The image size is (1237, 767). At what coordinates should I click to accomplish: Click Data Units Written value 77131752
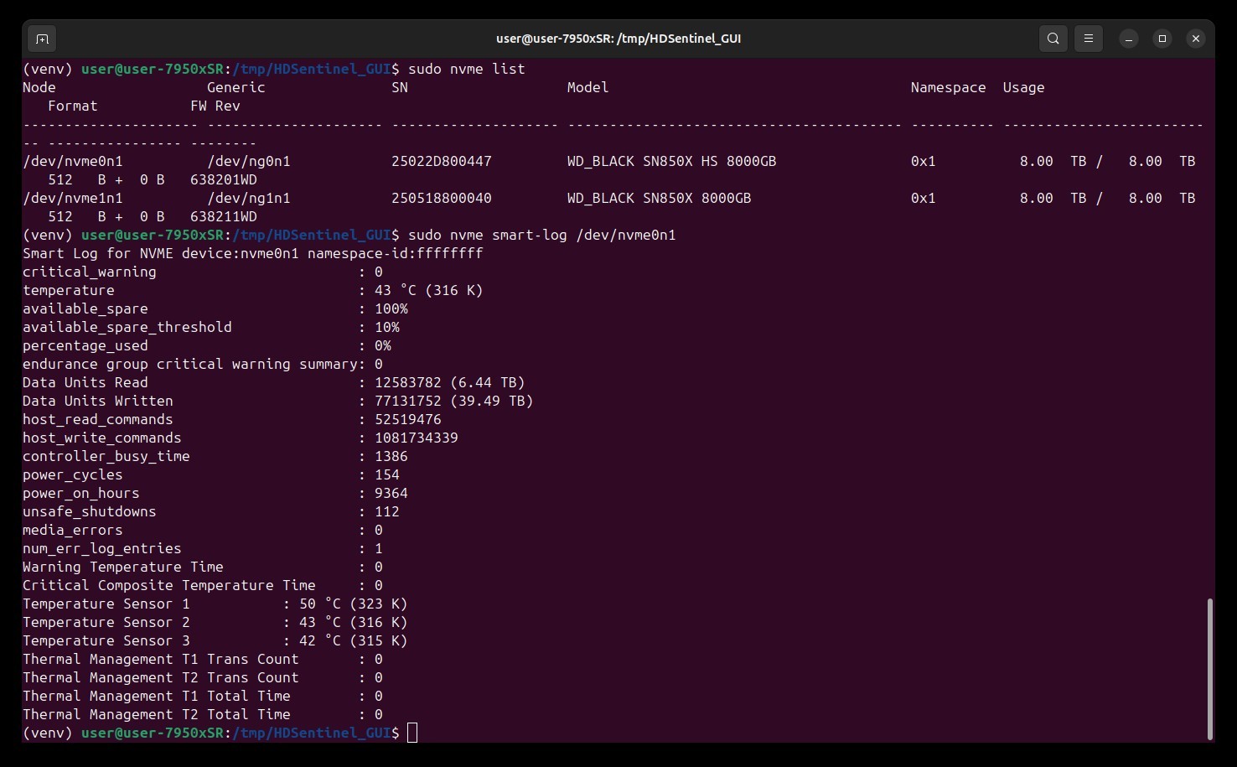(408, 401)
